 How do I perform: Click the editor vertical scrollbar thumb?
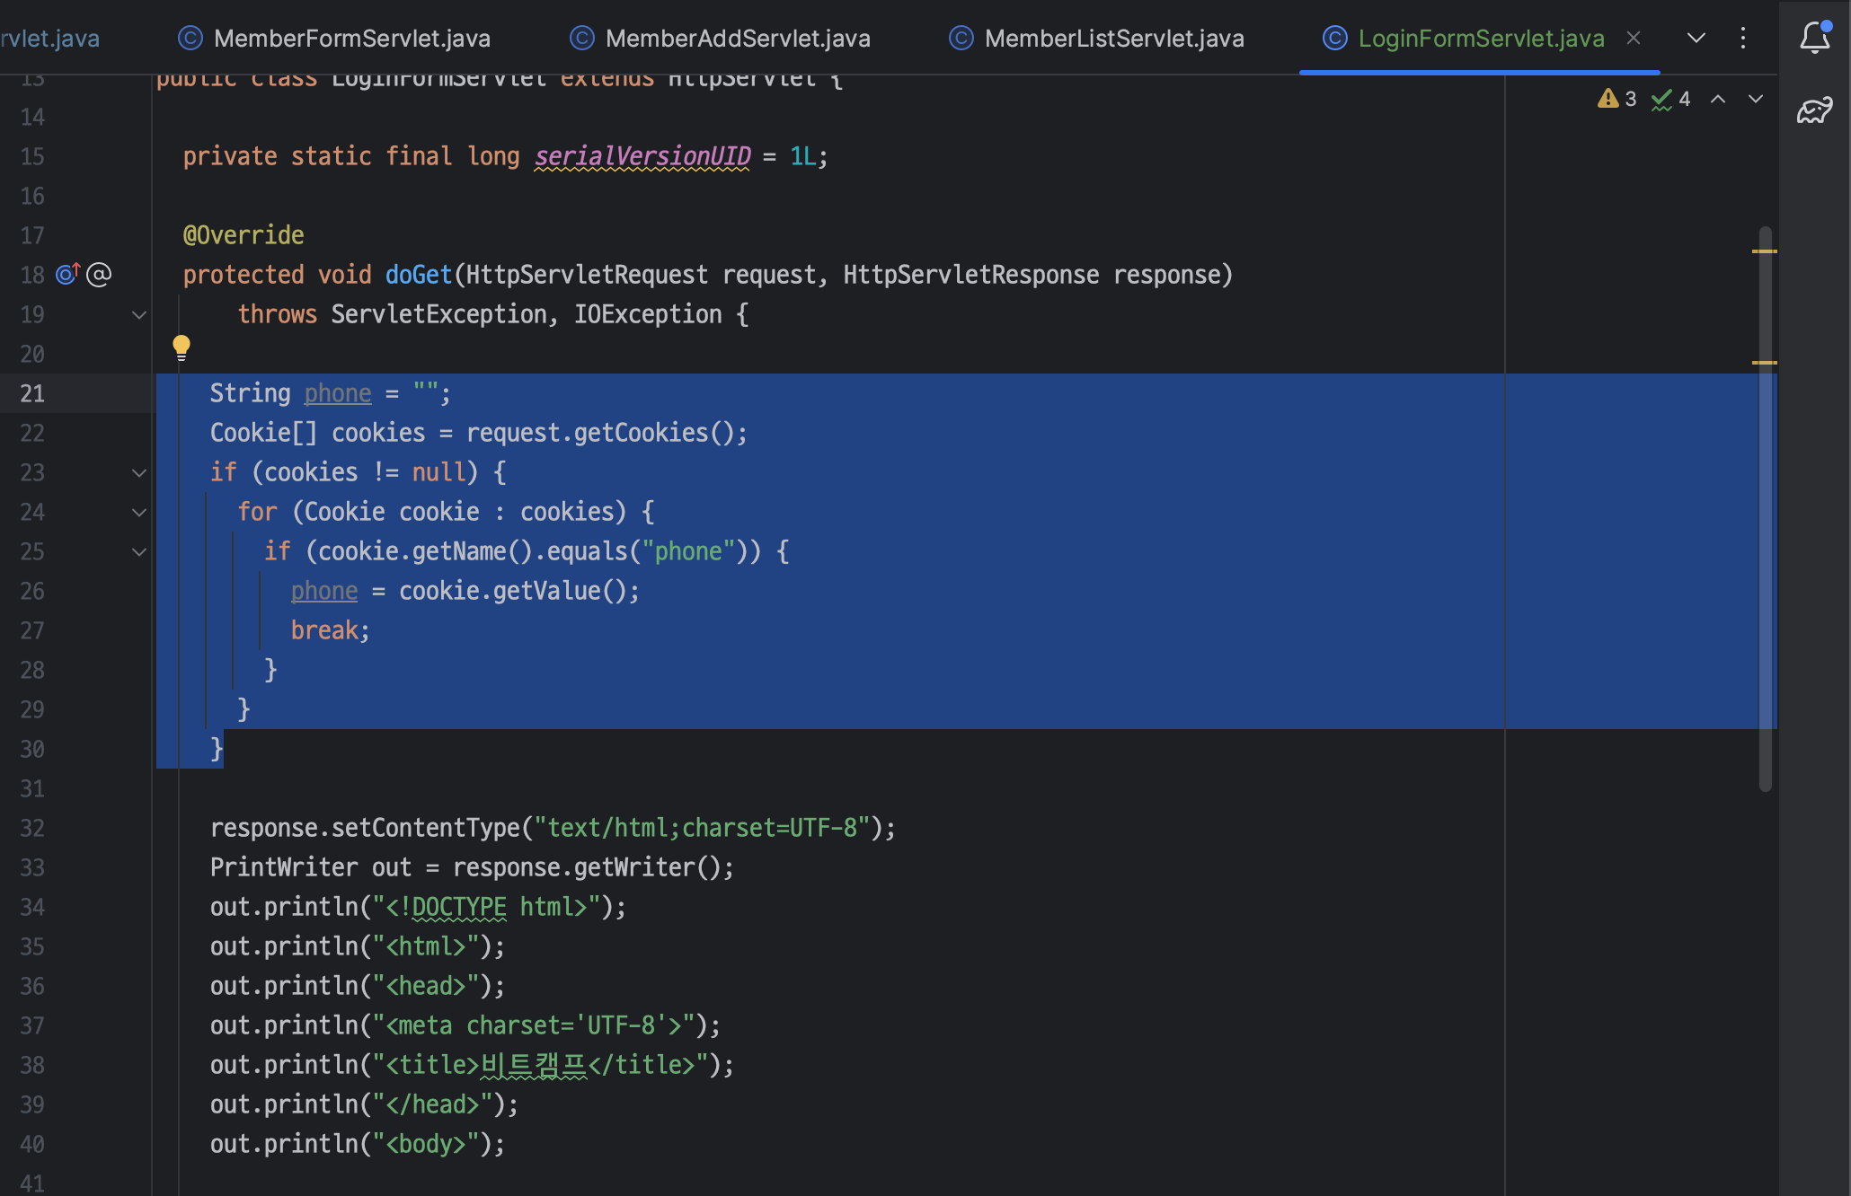1765,503
